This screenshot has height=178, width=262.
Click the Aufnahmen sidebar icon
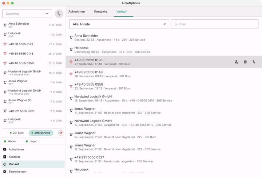coord(5,149)
